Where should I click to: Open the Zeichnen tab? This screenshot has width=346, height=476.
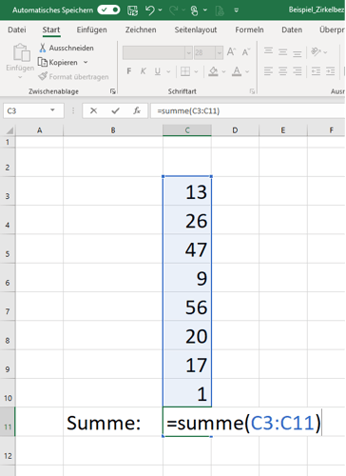click(141, 30)
